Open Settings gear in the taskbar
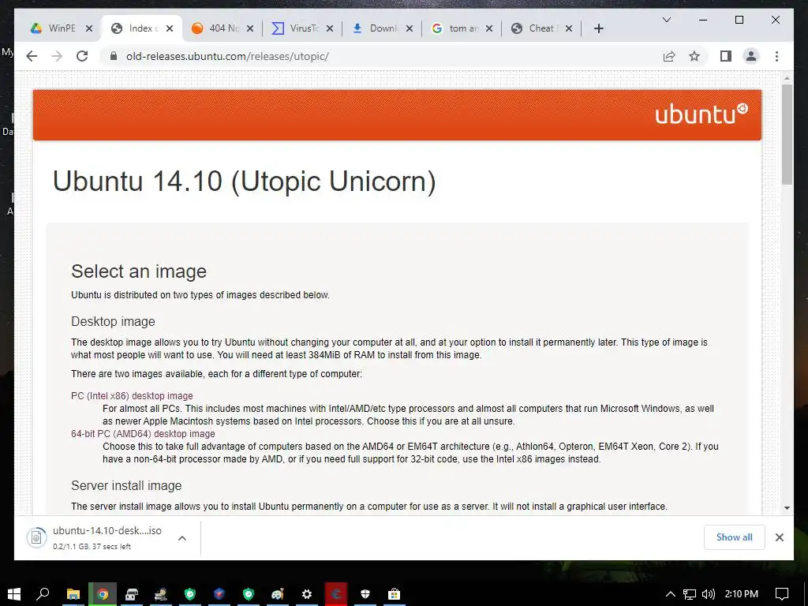Image resolution: width=808 pixels, height=606 pixels. tap(307, 594)
